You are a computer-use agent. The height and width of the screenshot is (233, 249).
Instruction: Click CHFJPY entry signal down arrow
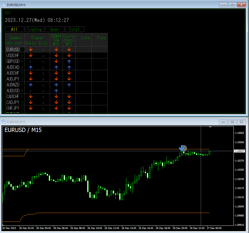click(x=31, y=108)
